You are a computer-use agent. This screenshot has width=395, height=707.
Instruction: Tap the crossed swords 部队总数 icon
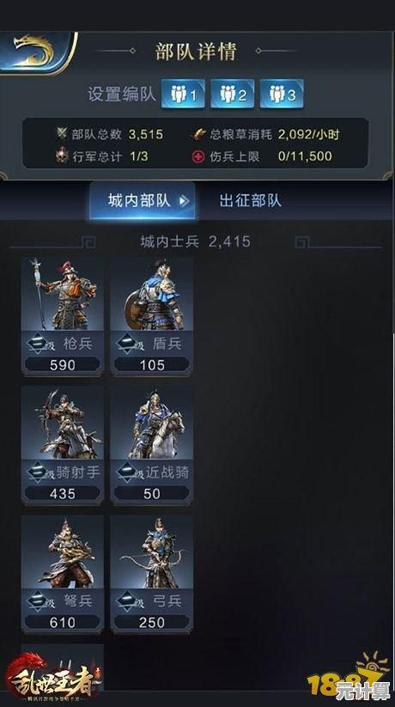tap(62, 133)
